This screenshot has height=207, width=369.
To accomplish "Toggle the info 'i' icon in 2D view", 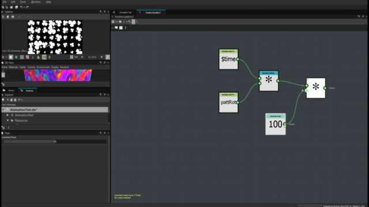I will pyautogui.click(x=33, y=57).
